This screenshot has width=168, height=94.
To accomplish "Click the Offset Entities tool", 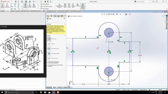I will pyautogui.click(x=34, y=5).
